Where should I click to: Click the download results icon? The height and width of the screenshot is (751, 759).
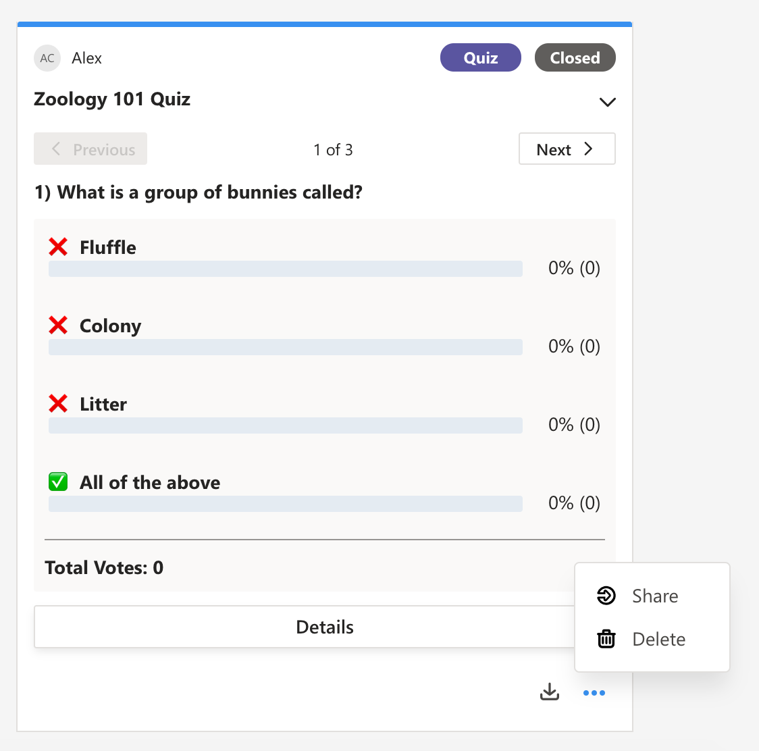550,692
